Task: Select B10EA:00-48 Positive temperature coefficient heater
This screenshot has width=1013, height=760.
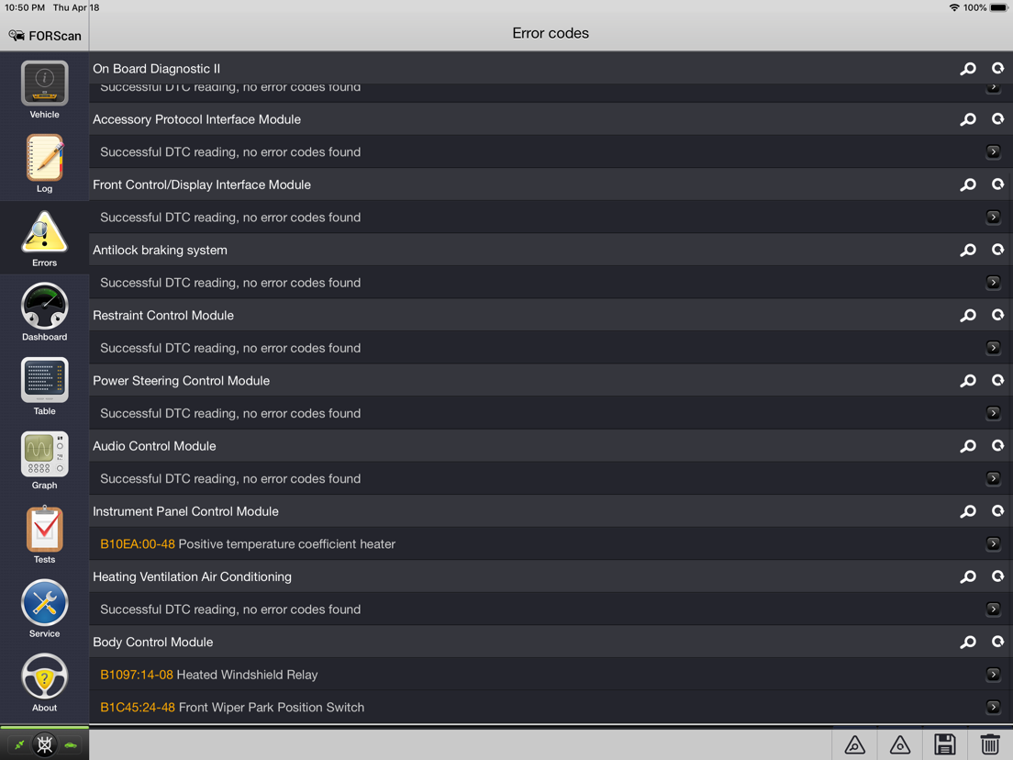Action: point(551,544)
